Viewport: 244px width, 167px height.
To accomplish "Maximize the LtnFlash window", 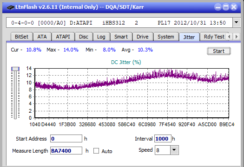I will pos(226,7).
